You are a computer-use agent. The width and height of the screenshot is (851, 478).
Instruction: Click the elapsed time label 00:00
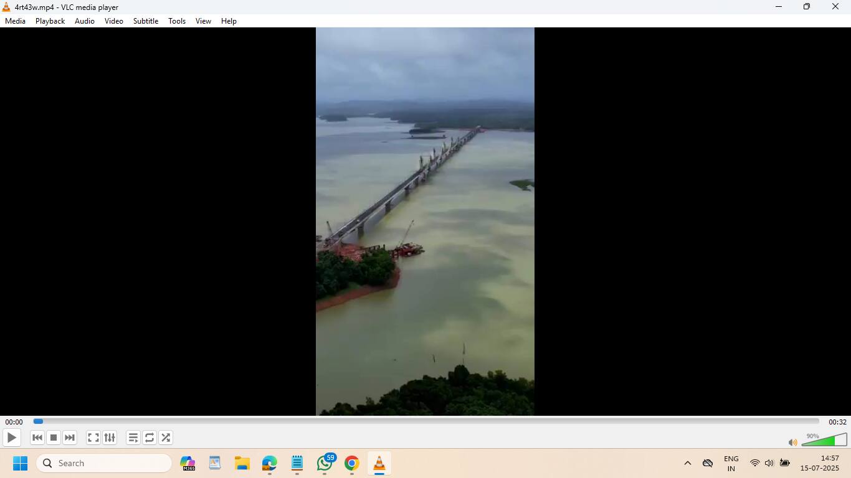click(14, 422)
